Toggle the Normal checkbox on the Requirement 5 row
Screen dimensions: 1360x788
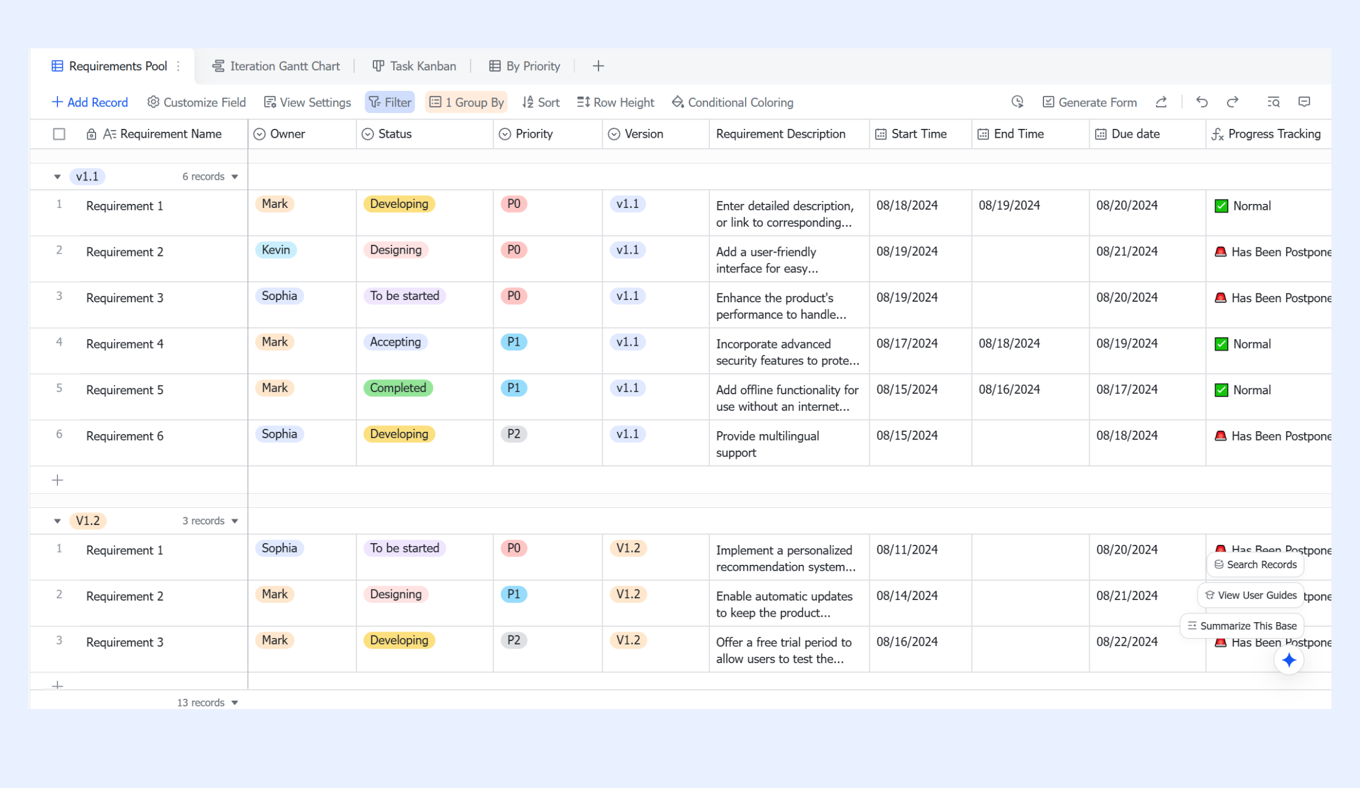tap(1221, 390)
